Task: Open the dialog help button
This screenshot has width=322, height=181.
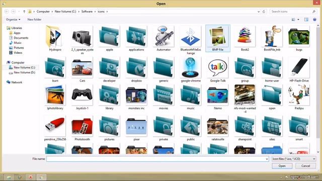Action: click(x=314, y=20)
